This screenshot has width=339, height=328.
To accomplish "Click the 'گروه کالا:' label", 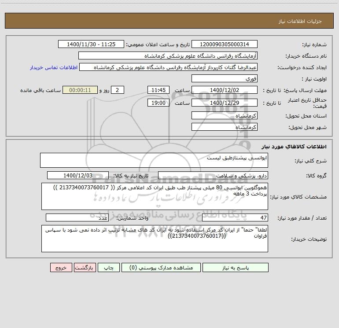I will point(316,176).
